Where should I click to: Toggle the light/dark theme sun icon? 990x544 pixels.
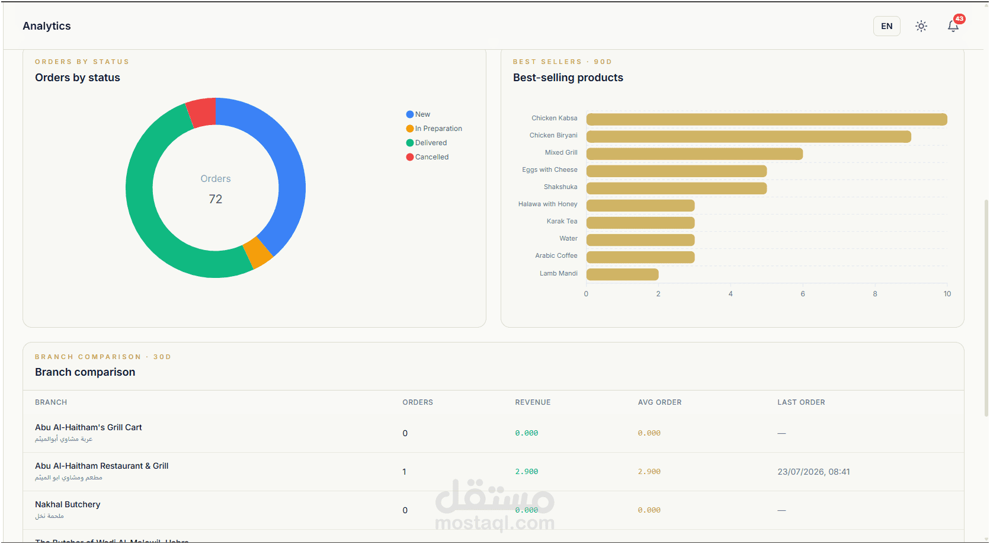pos(921,26)
